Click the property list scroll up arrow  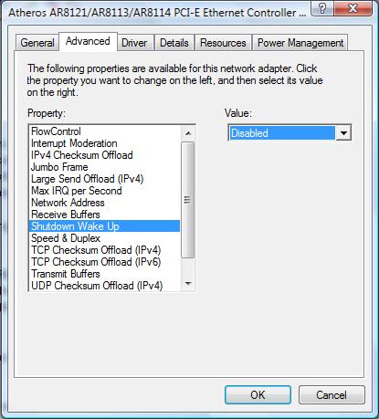point(188,133)
